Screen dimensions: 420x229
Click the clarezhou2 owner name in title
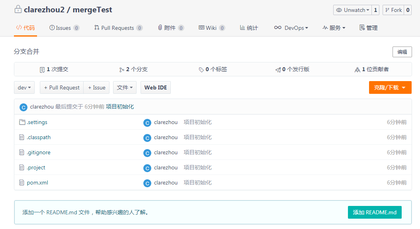(44, 10)
